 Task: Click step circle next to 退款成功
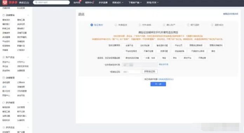pos(212,25)
